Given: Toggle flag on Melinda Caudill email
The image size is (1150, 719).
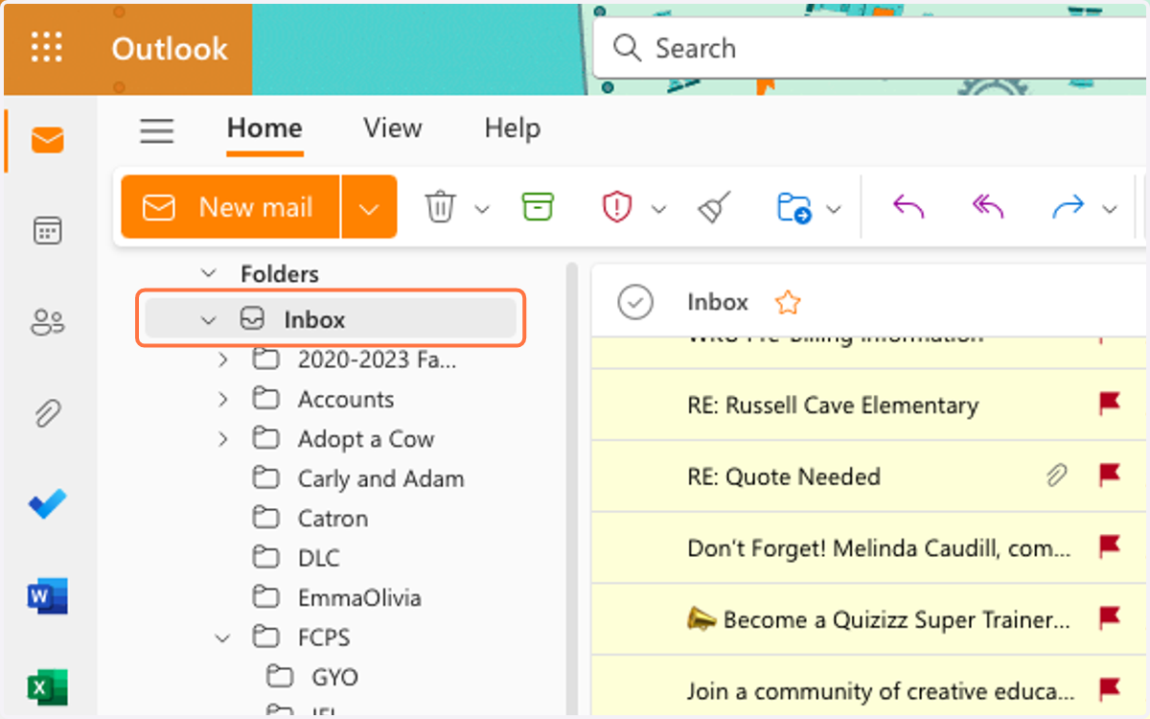Looking at the screenshot, I should click(x=1110, y=547).
